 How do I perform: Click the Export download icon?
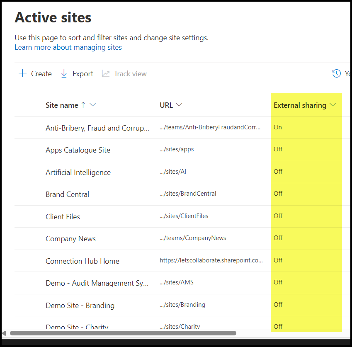click(x=64, y=74)
